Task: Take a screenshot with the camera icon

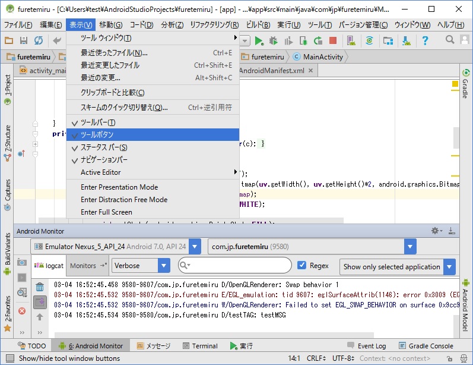Action: [22, 262]
